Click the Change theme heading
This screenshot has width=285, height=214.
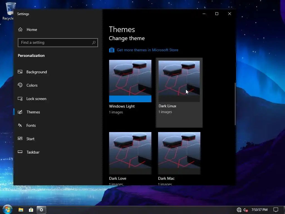[x=127, y=38]
